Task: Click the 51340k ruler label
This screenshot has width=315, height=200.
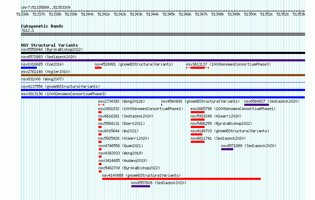Action: pyautogui.click(x=87, y=14)
